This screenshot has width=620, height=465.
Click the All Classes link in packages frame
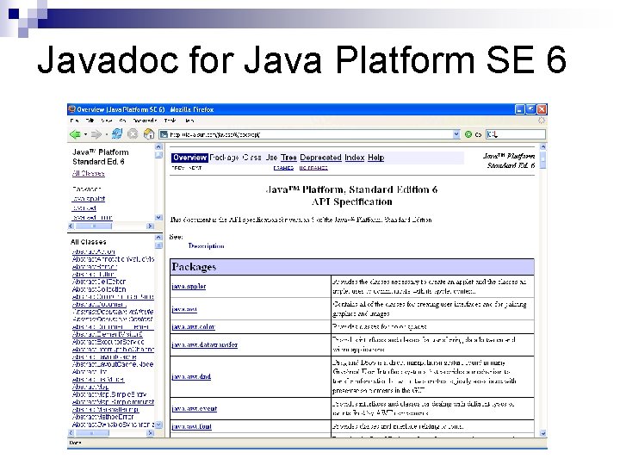point(89,173)
